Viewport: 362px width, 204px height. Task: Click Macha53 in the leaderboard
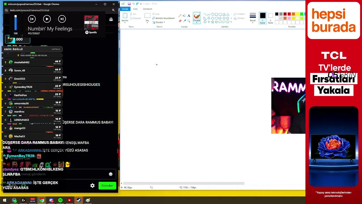(x=20, y=136)
